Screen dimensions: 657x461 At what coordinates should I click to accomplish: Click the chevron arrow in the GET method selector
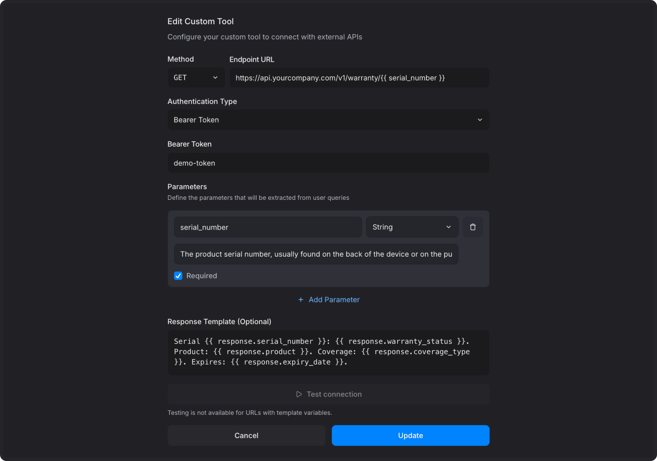pyautogui.click(x=215, y=78)
